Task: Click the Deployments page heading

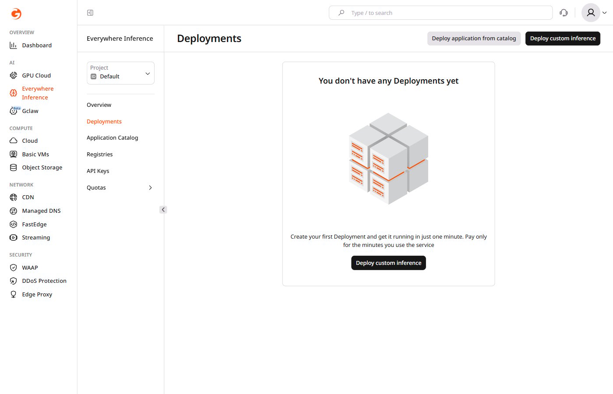Action: point(209,39)
